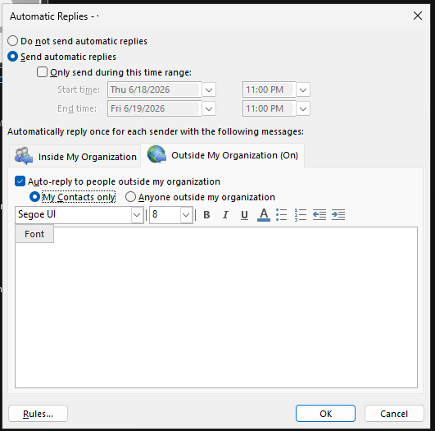Click the Font tooltip label
The height and width of the screenshot is (431, 435).
[34, 234]
